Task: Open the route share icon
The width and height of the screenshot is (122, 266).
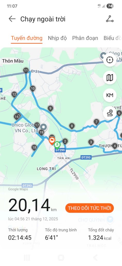Action: pyautogui.click(x=110, y=19)
